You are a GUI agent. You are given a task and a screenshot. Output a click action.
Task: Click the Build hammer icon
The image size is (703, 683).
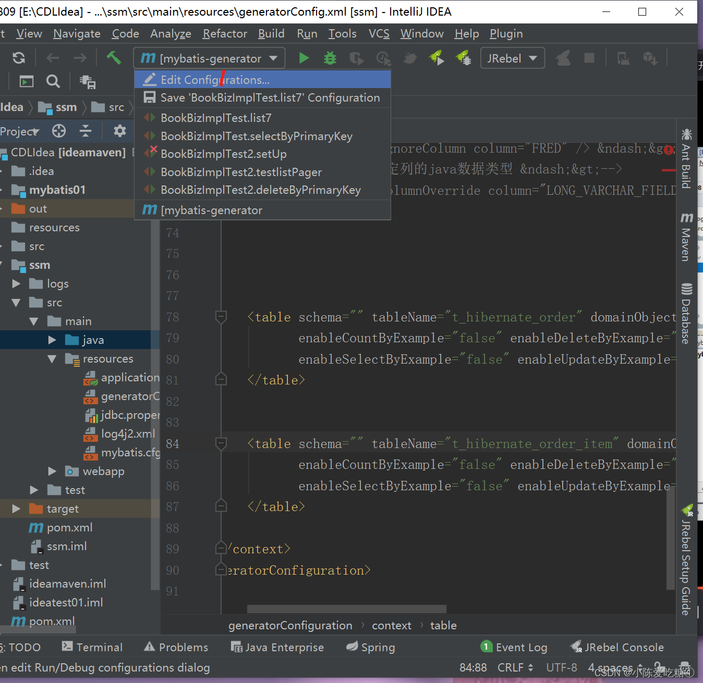(x=114, y=57)
